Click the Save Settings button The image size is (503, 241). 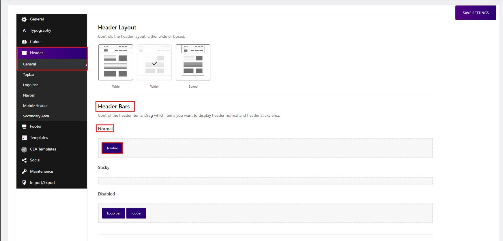(476, 13)
